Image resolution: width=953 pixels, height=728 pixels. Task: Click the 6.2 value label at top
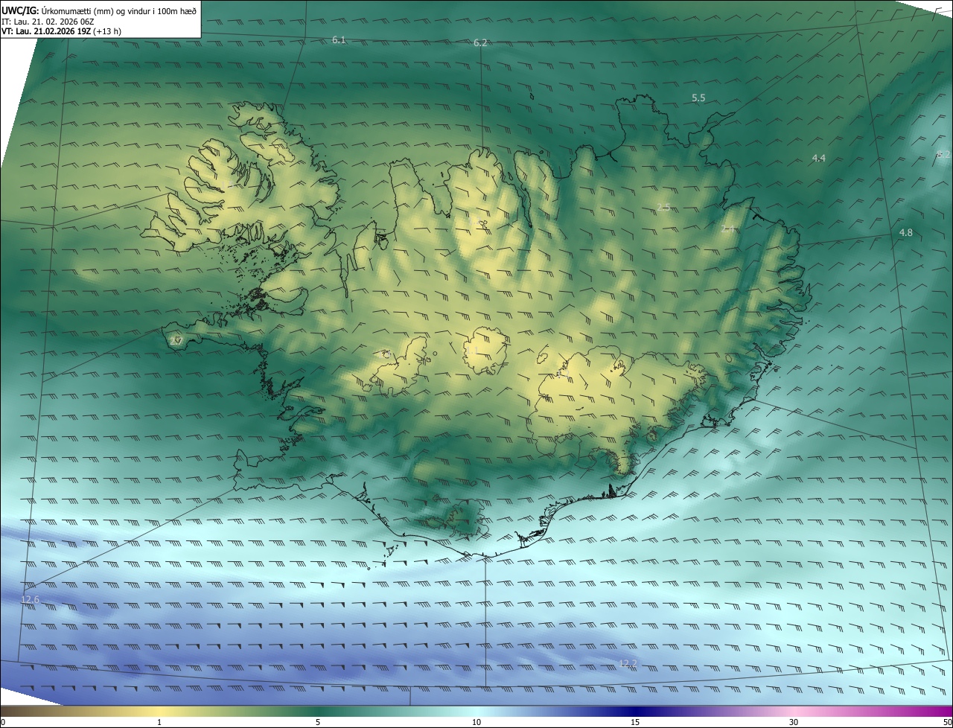(x=480, y=43)
